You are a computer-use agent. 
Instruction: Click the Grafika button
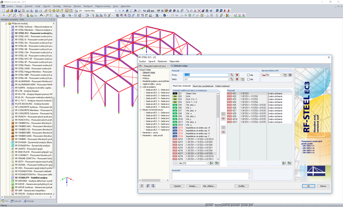click(x=241, y=186)
